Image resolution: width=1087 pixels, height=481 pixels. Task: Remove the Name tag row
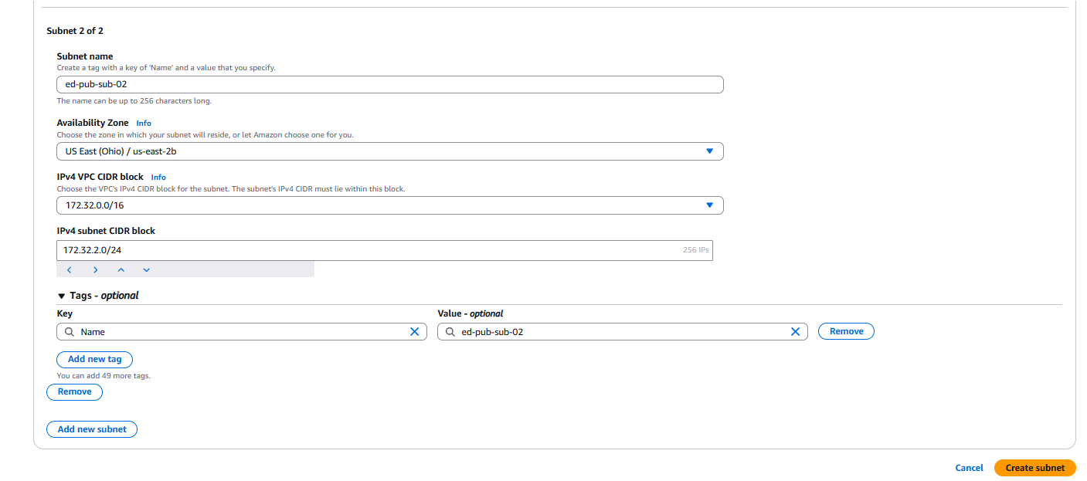[x=846, y=331]
